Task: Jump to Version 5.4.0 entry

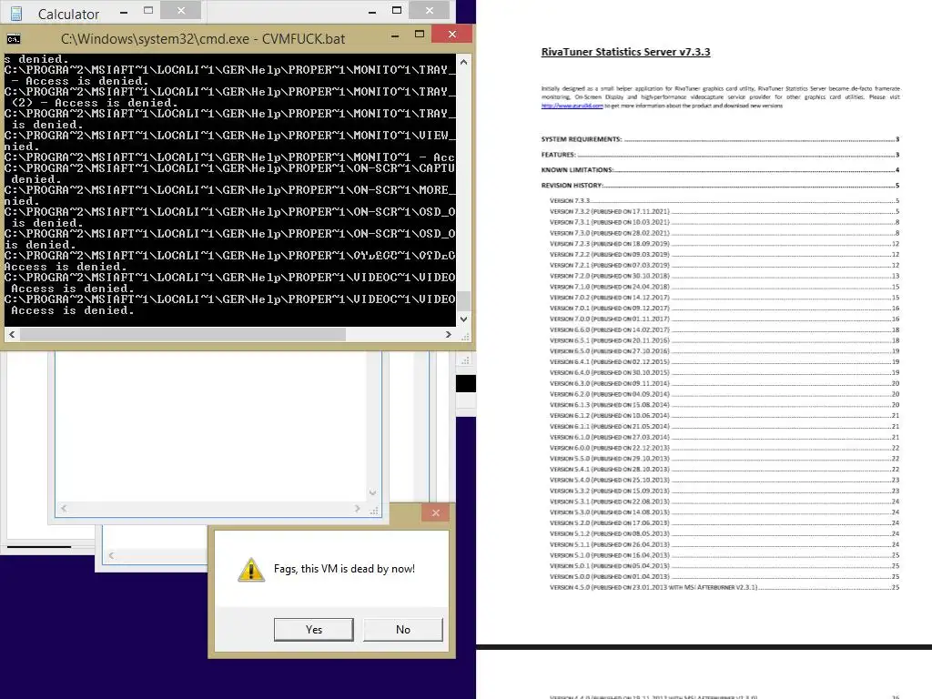Action: 724,481
